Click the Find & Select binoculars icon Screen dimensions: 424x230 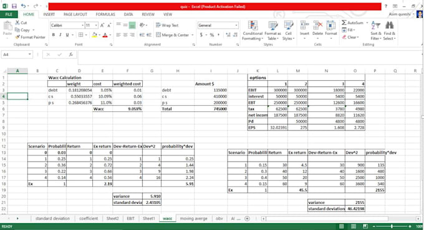coord(389,25)
